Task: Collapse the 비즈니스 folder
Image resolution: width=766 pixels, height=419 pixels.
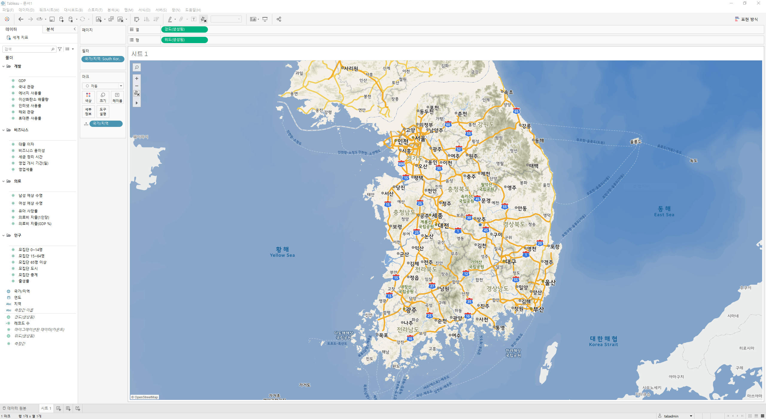Action: click(x=4, y=130)
